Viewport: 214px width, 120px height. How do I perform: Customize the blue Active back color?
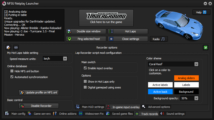[x=160, y=92]
